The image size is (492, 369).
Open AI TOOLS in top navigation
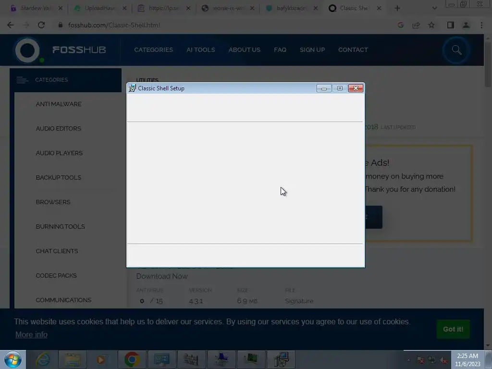(x=200, y=49)
